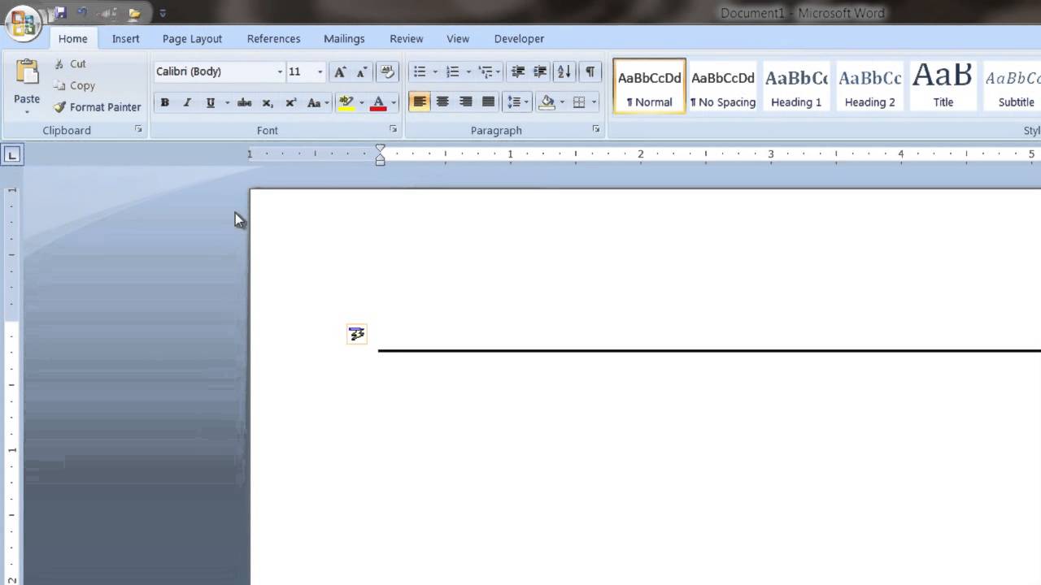Toggle Show/Hide paragraph marks
The image size is (1041, 585).
(x=590, y=71)
